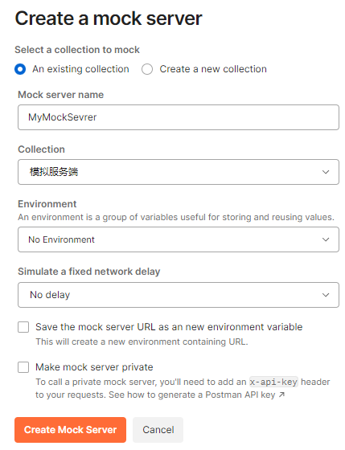Click the "Make mock server private" label text
This screenshot has width=345, height=450.
point(94,367)
